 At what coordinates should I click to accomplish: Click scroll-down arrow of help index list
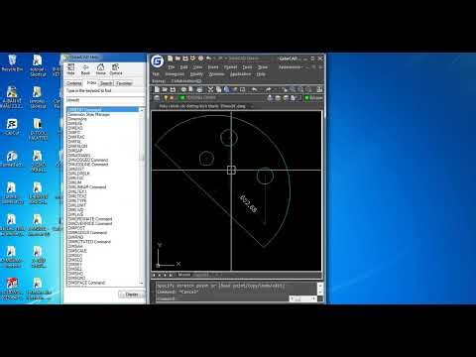click(x=142, y=283)
